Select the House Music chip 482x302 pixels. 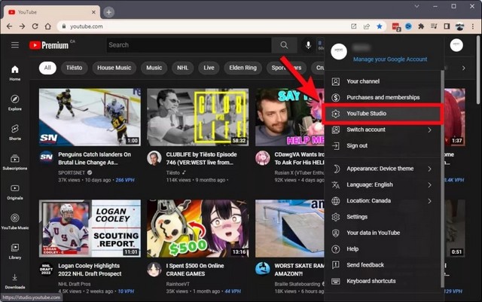click(x=114, y=68)
